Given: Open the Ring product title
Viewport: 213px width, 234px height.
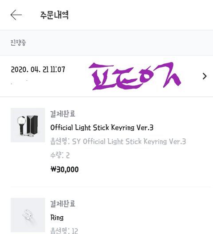Looking at the screenshot, I should coord(57,218).
